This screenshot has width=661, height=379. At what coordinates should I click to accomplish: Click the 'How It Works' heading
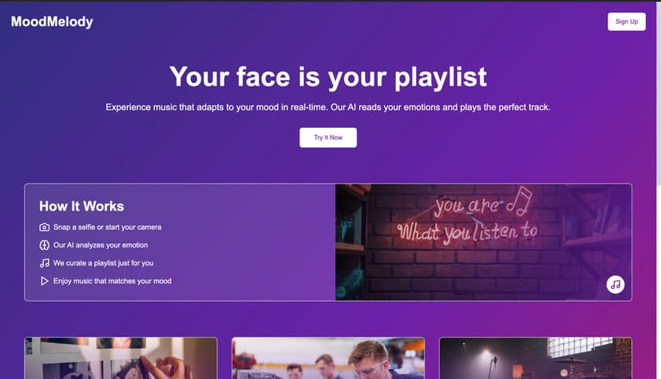point(81,207)
